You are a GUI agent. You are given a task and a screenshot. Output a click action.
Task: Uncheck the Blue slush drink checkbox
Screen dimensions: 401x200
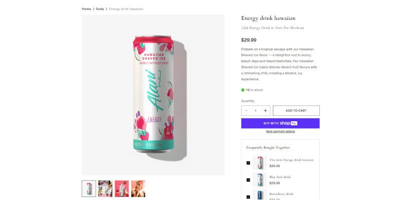[x=248, y=180]
